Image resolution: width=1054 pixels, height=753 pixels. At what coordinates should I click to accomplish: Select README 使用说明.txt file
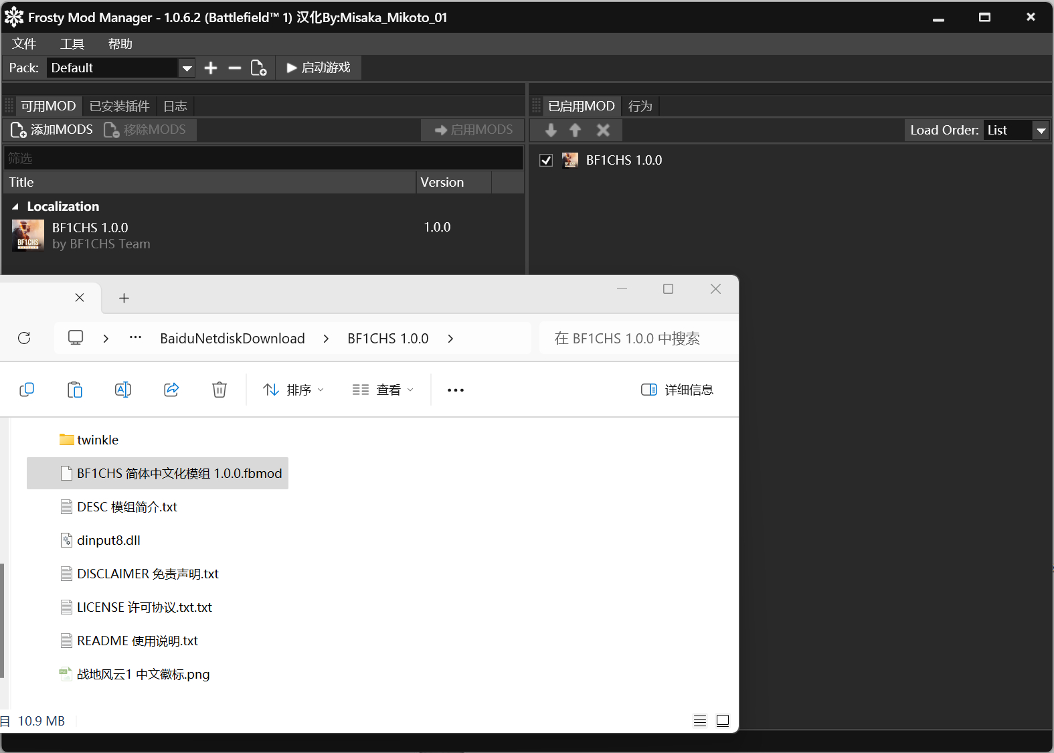[129, 641]
